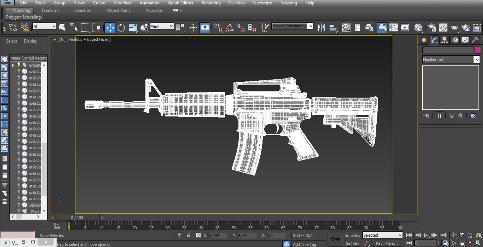Open Render Setup icon
Screen dimensions: 483x247
pos(432,27)
